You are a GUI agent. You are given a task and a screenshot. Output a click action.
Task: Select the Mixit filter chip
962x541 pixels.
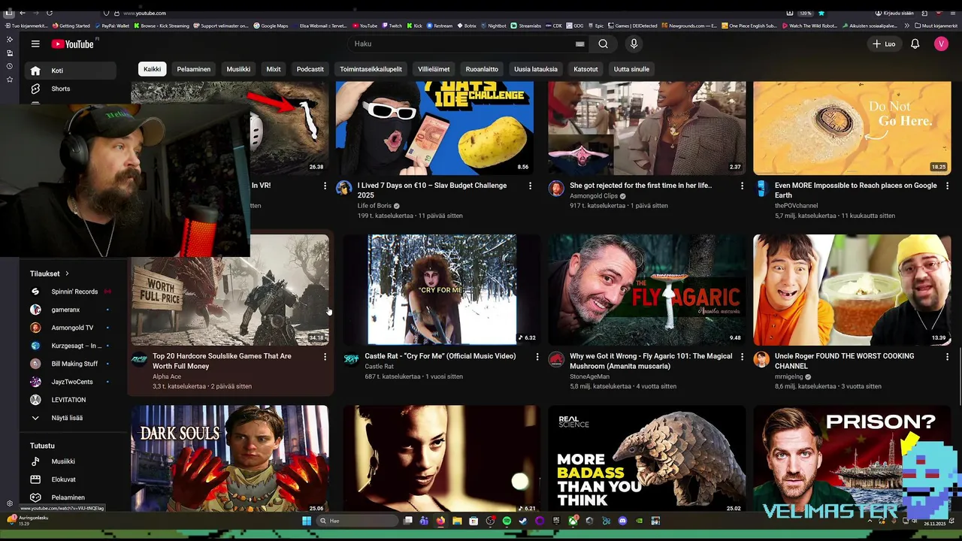tap(273, 69)
